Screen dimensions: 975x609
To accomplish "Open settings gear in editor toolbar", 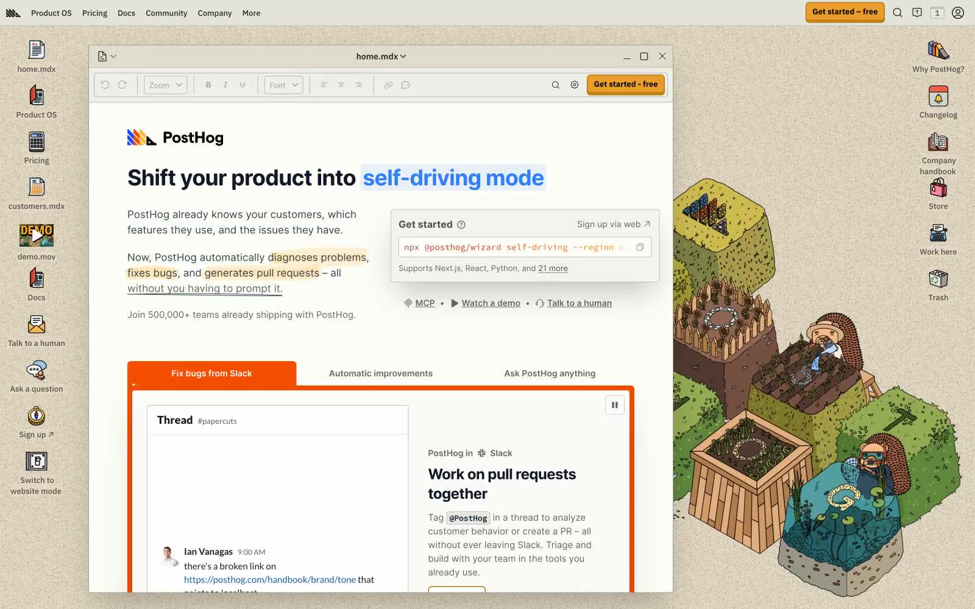I will 575,85.
